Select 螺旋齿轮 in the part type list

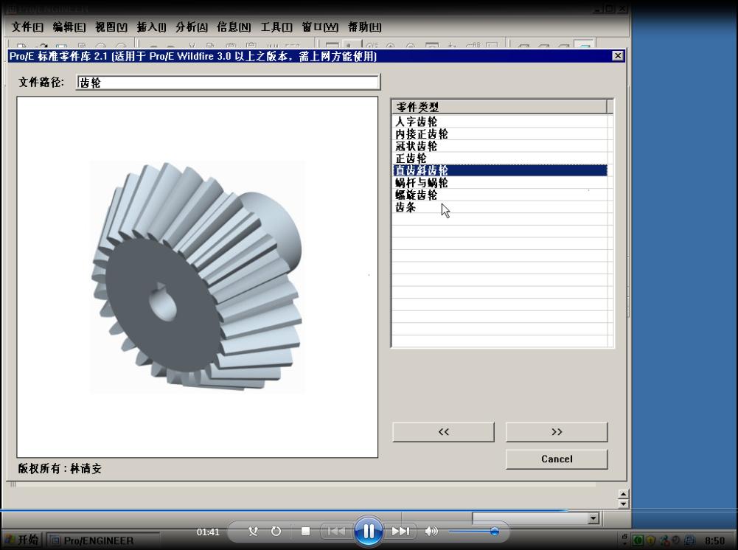tap(500, 195)
